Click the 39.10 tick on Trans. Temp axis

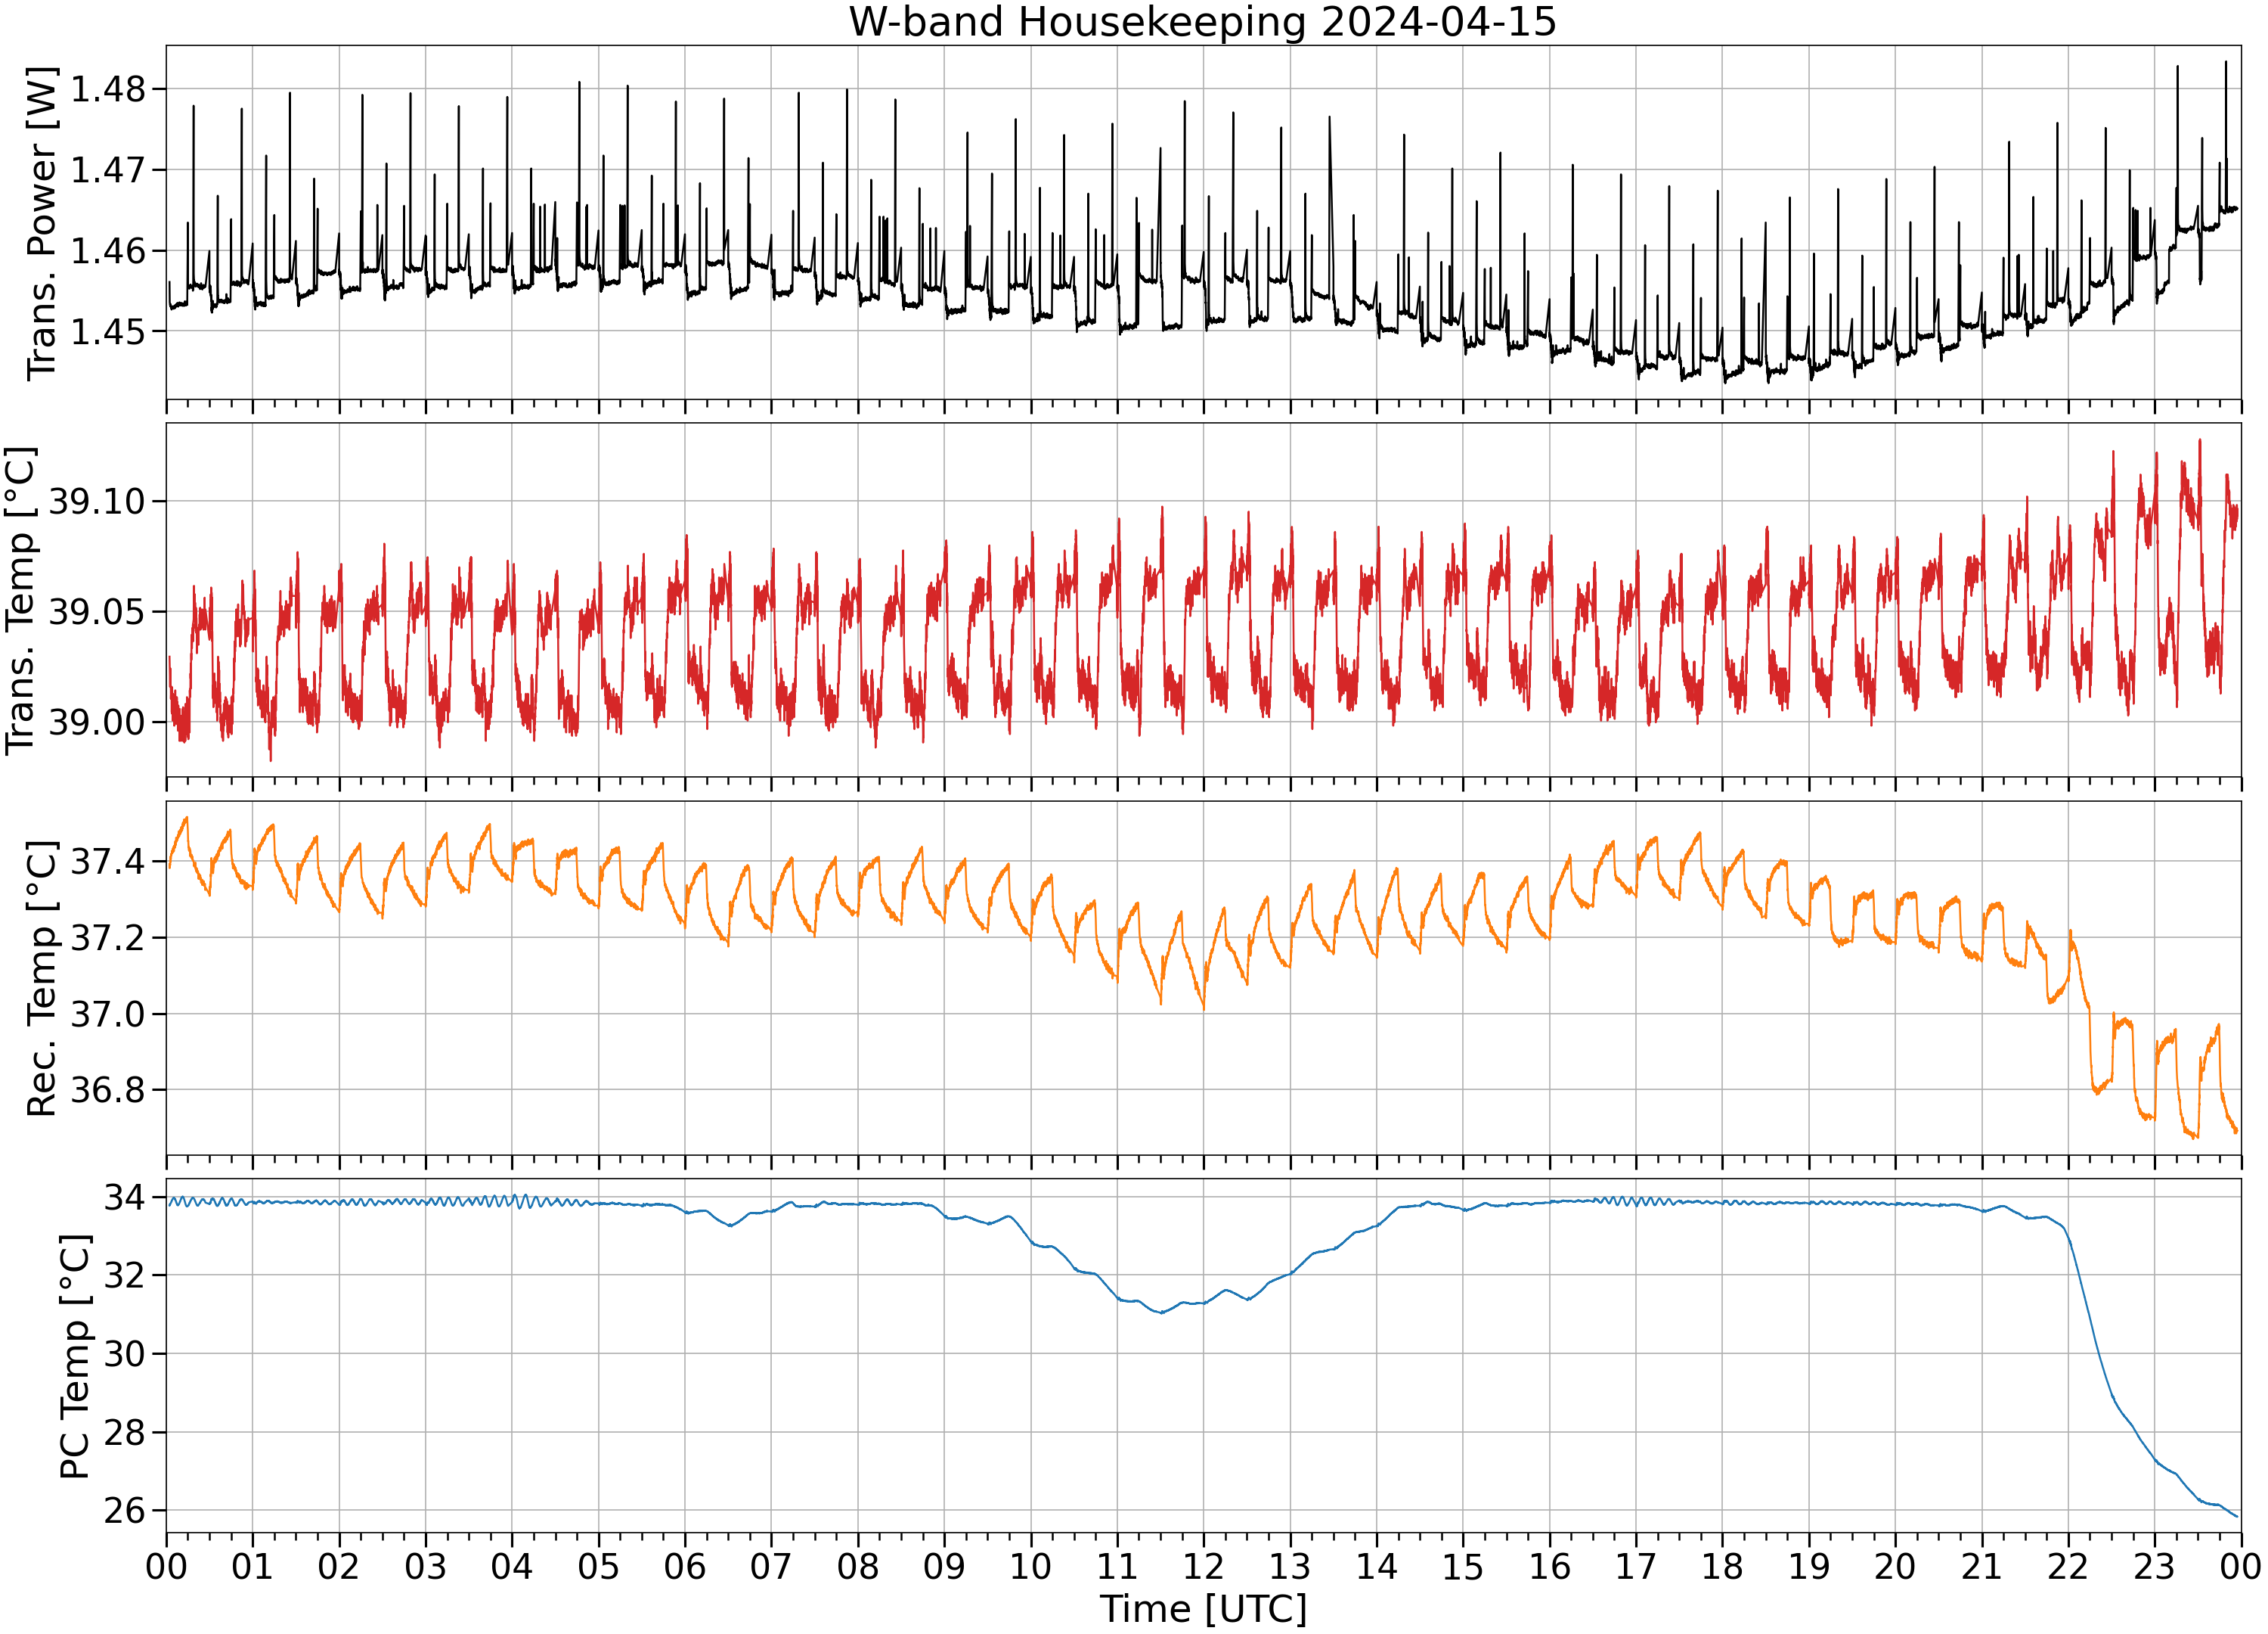point(97,502)
